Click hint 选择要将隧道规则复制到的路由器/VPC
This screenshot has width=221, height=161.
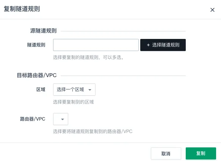pyautogui.click(x=92, y=132)
